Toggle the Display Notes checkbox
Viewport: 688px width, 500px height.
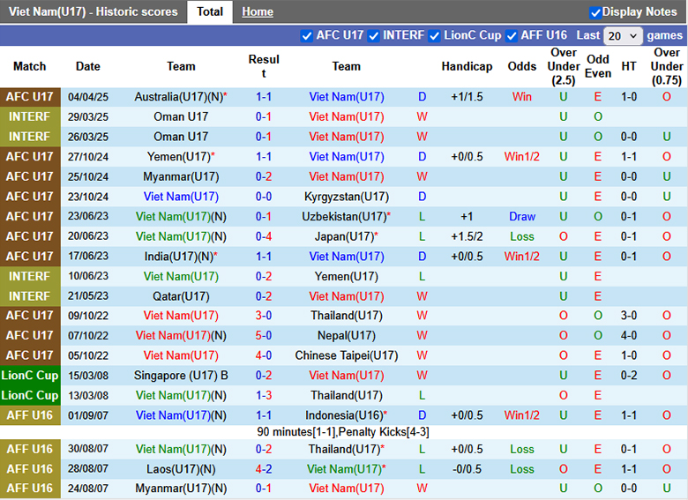coord(595,12)
